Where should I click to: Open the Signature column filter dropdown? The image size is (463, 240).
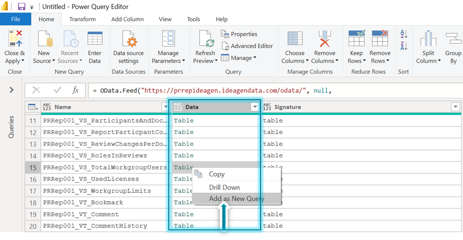pyautogui.click(x=455, y=107)
